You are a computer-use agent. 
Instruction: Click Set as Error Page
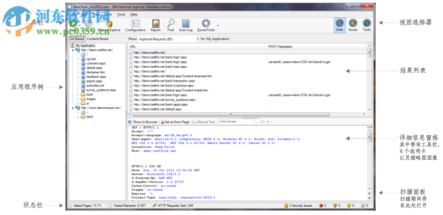pos(175,122)
